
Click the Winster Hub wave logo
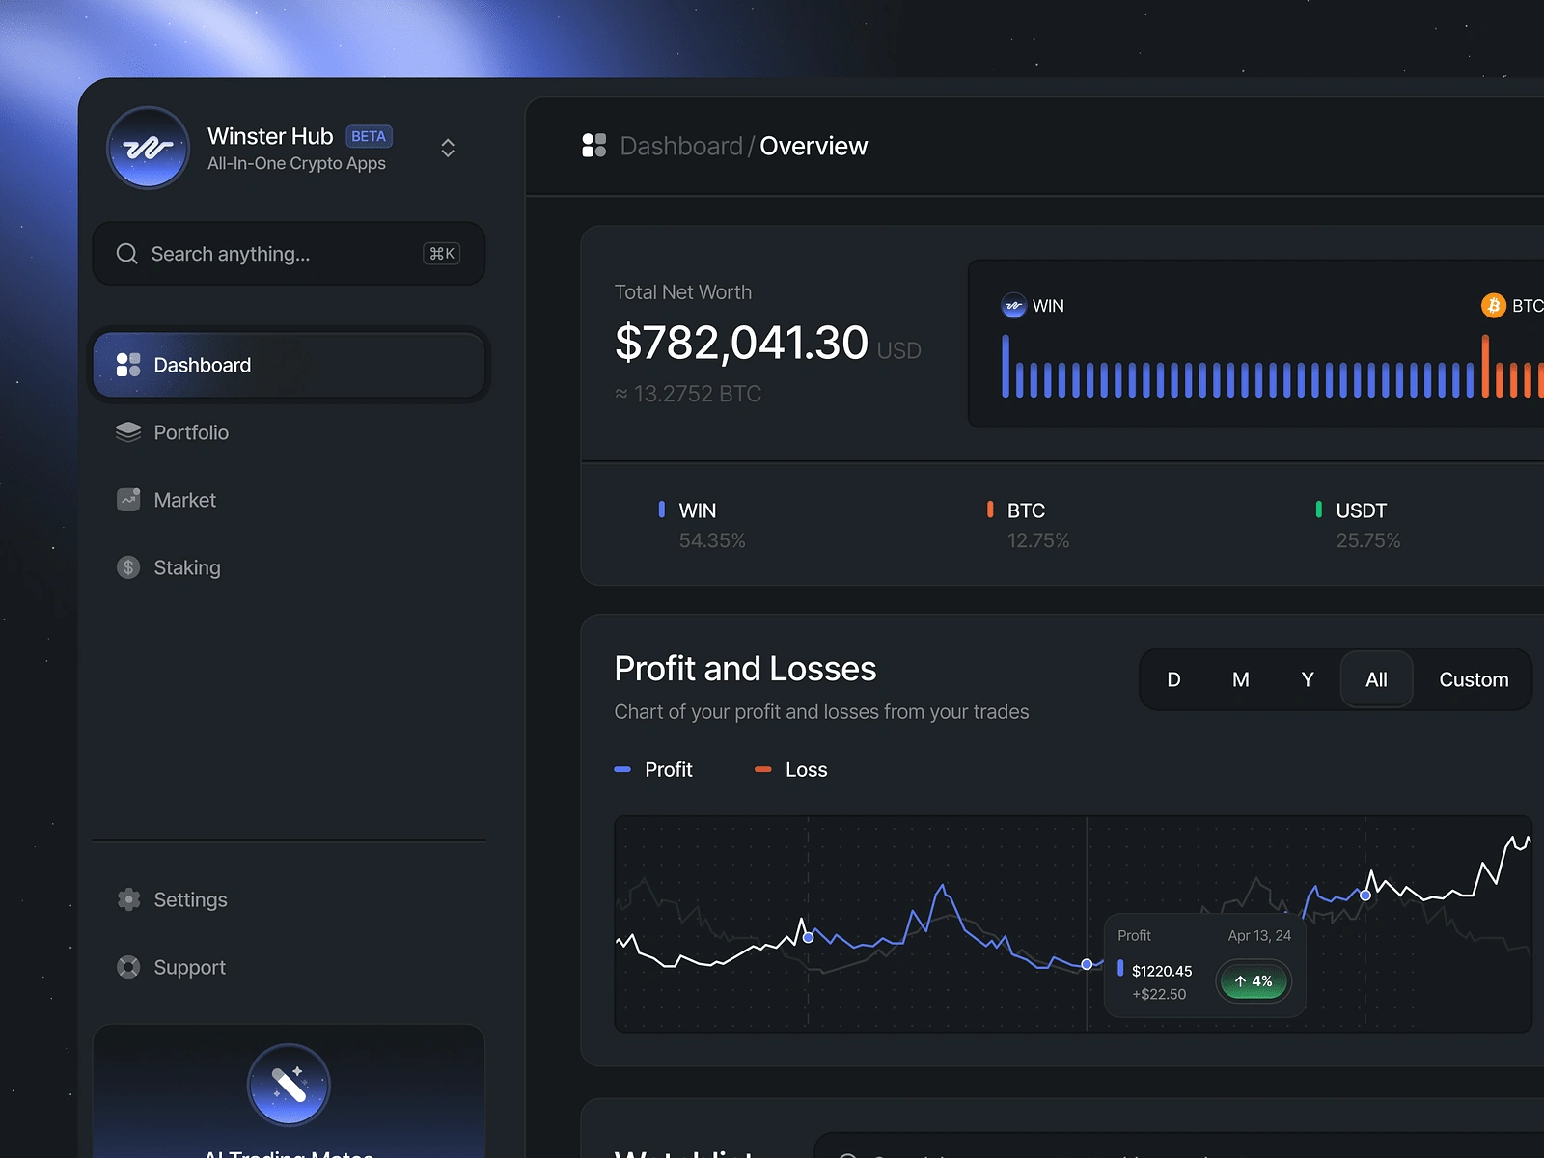point(148,148)
